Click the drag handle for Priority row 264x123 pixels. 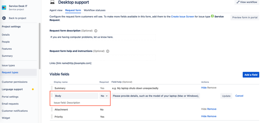point(52,116)
